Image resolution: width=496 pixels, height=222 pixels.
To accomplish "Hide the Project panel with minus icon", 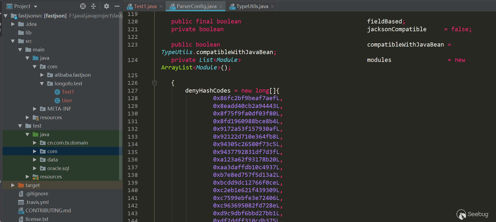I will [117, 6].
